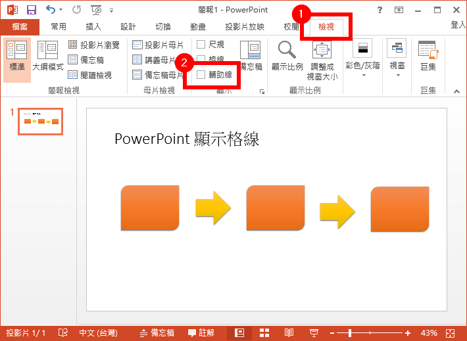Select the first orange rectangle shape
The width and height of the screenshot is (467, 341).
150,208
